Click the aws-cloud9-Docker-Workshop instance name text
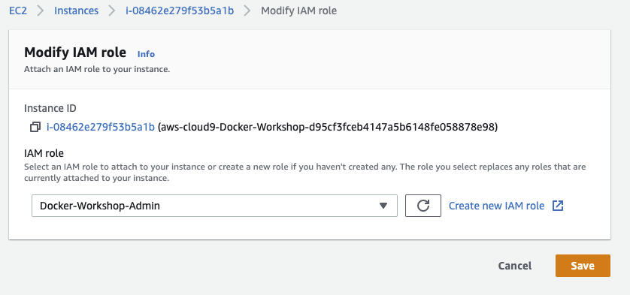The image size is (630, 295). (328, 127)
